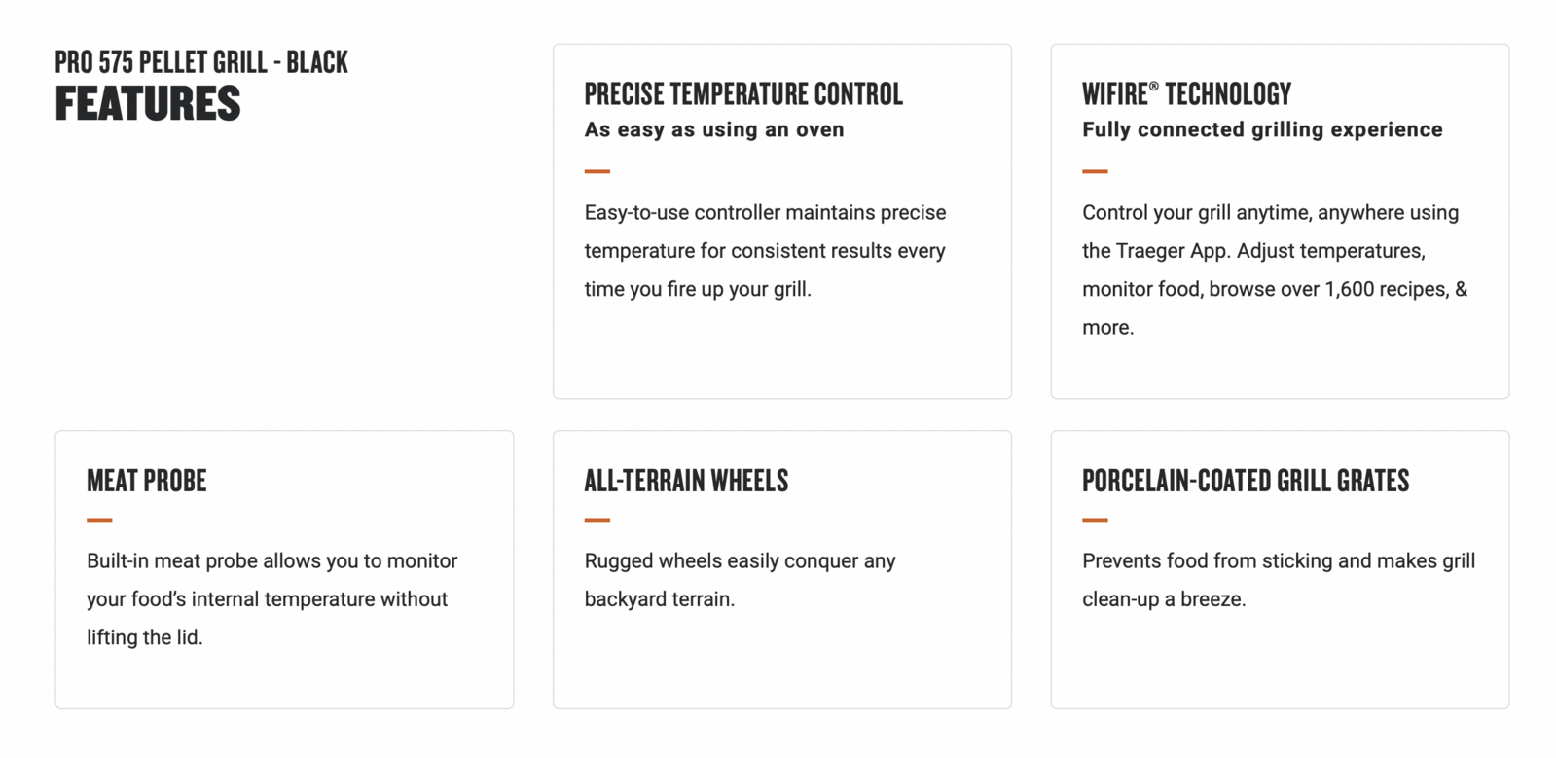
Task: Select the All-Terrain Wheels heading
Action: [x=686, y=481]
